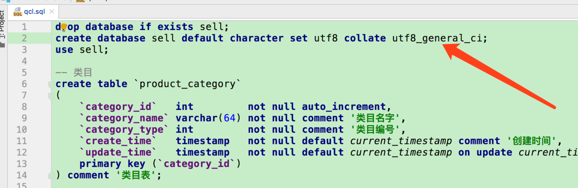Collapse the create table block at line 6

coord(51,84)
